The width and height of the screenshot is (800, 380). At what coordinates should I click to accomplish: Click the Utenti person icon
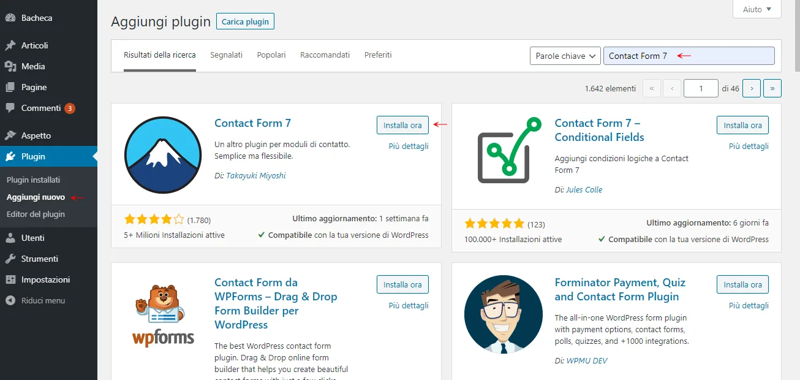10,238
